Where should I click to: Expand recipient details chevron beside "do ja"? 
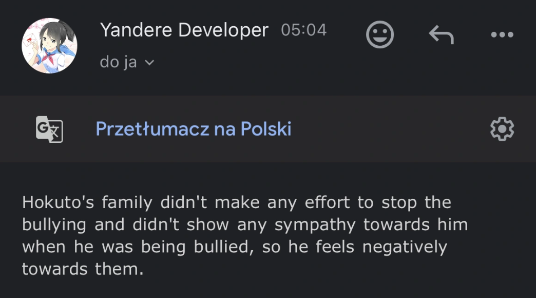coord(149,63)
